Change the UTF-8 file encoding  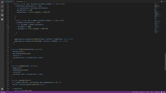pos(148,92)
